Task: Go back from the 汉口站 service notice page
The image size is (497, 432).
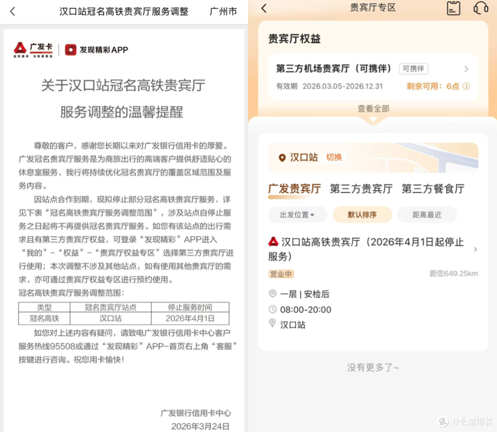Action: click(12, 12)
